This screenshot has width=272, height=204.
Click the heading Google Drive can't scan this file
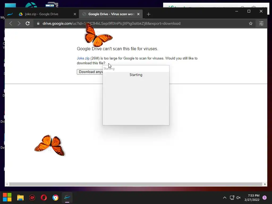(117, 49)
